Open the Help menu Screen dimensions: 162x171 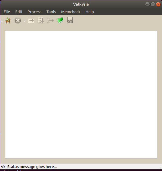[x=89, y=12]
